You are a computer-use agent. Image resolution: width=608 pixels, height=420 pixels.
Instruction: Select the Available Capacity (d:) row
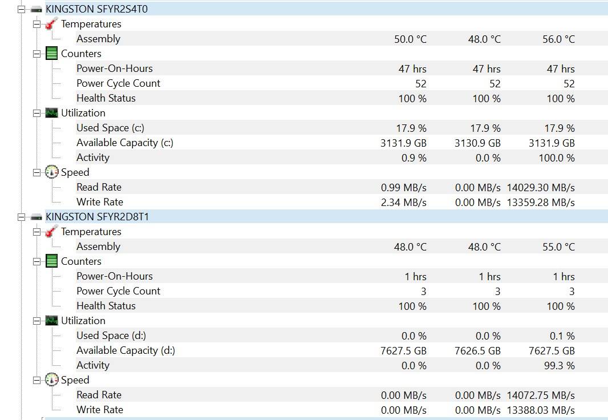[125, 350]
